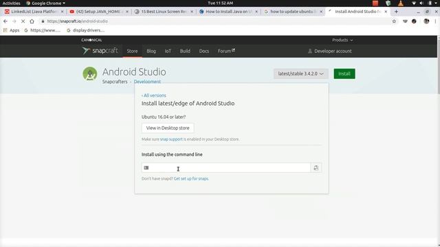Open the Development category link
Image resolution: width=440 pixels, height=247 pixels.
[x=147, y=82]
